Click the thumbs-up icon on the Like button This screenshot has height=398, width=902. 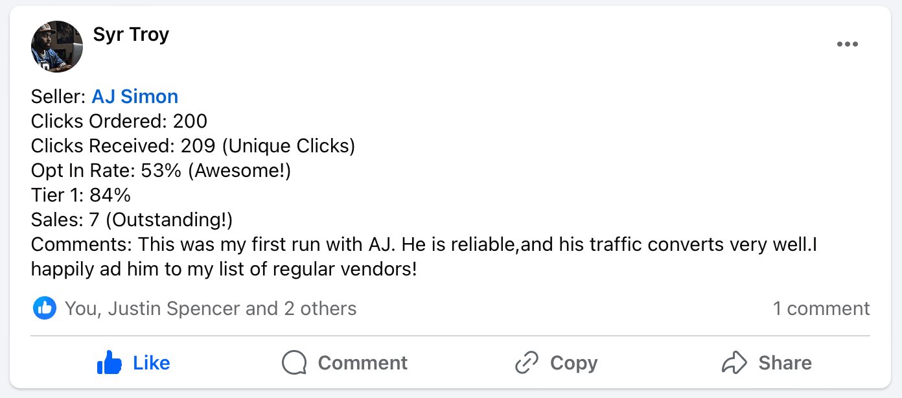pyautogui.click(x=110, y=363)
